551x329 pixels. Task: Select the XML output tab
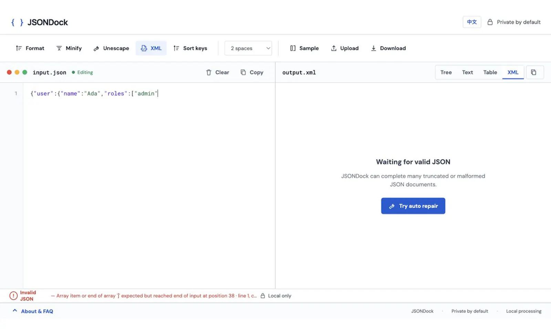513,72
